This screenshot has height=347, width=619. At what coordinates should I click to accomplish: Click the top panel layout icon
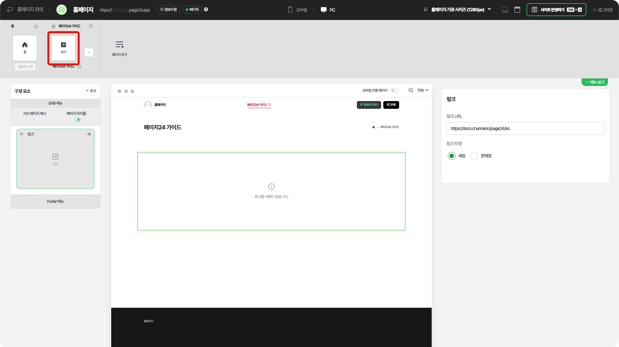517,10
